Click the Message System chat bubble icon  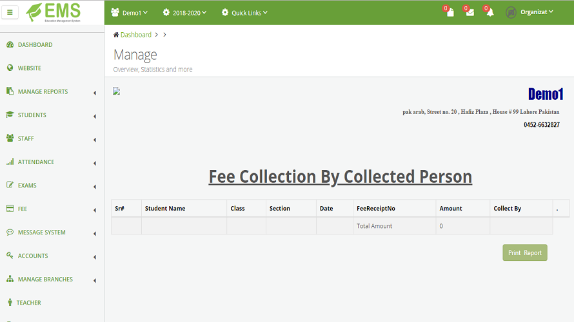tap(10, 232)
